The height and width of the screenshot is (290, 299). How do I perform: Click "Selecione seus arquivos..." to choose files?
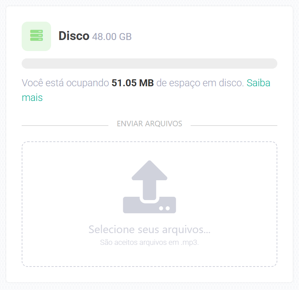click(149, 230)
